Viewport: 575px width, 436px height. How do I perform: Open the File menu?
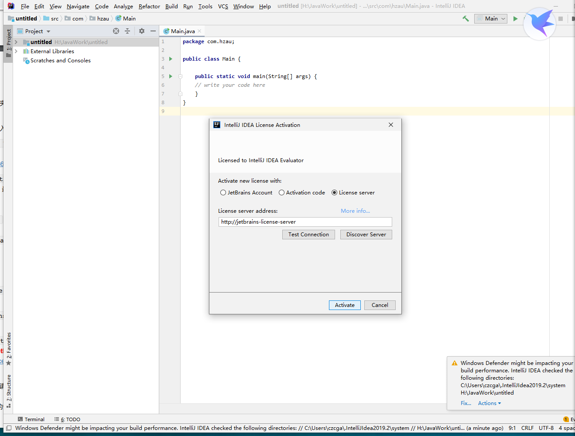click(25, 6)
